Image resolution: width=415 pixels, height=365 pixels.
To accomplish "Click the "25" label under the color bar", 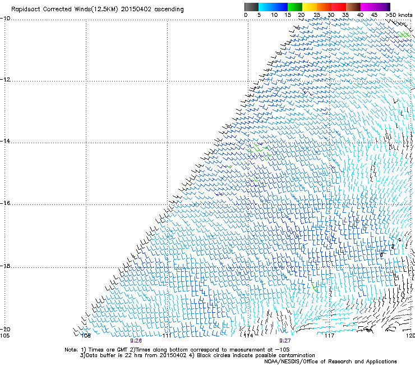I will pos(317,15).
